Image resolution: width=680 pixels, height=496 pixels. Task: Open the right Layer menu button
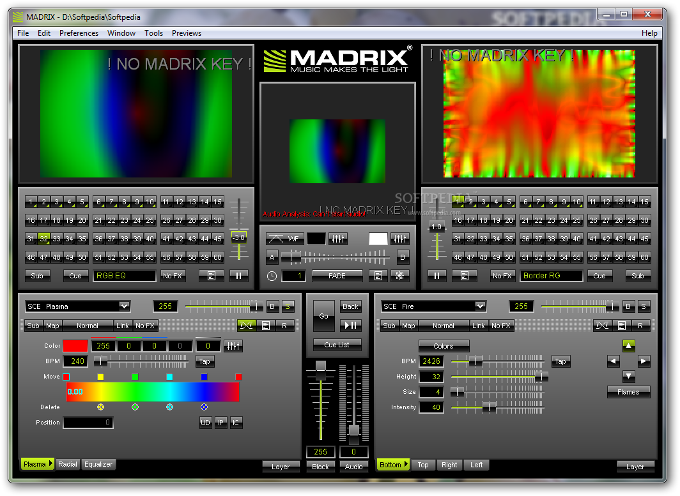(x=635, y=467)
